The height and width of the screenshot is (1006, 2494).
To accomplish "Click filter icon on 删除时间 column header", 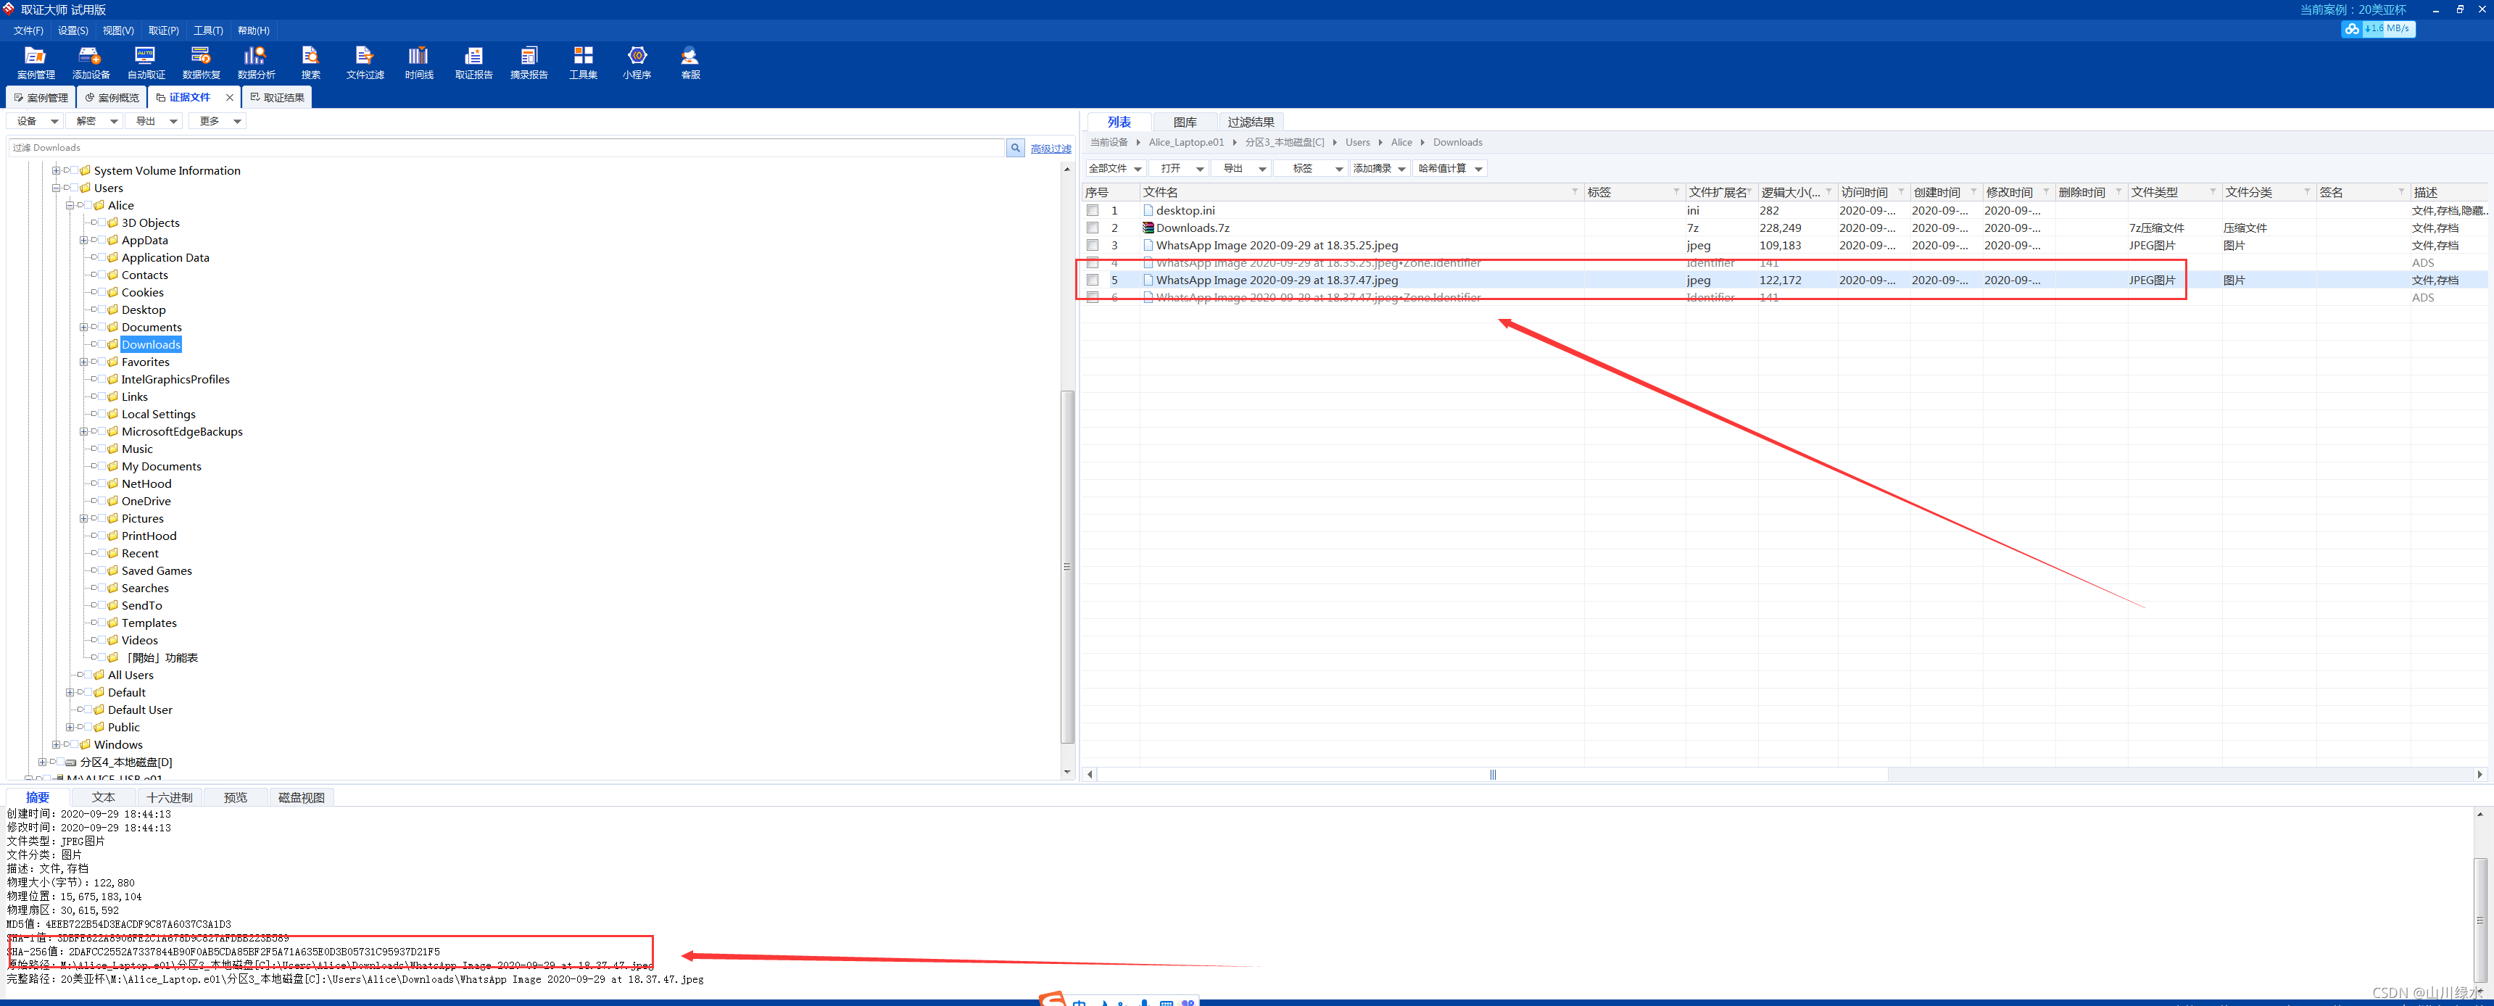I will pos(2118,192).
